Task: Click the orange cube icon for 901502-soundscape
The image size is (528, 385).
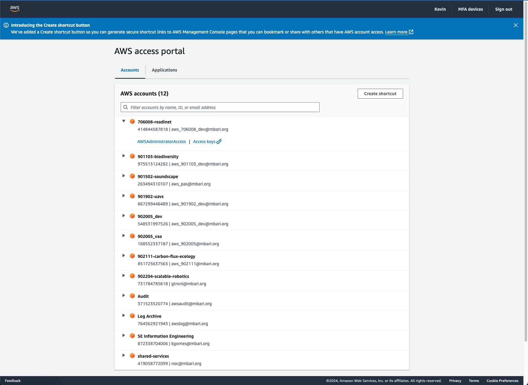Action: coord(132,176)
